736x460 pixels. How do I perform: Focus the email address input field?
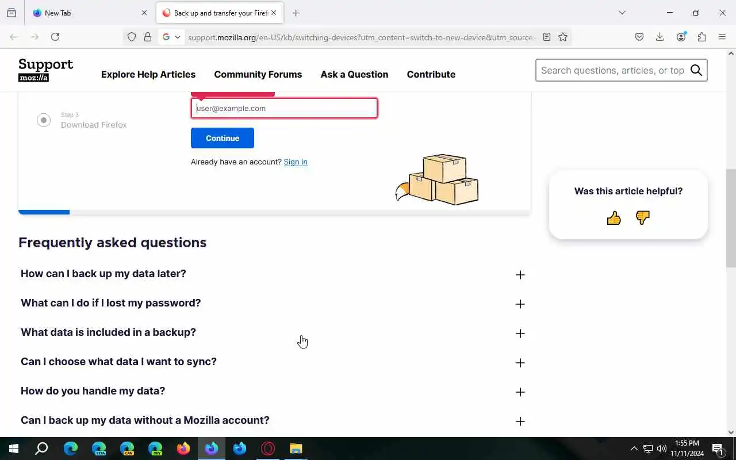point(284,108)
